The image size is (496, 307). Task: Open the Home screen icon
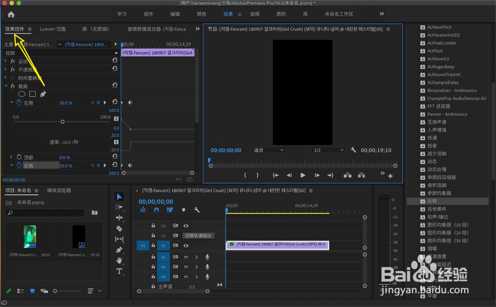tap(11, 14)
